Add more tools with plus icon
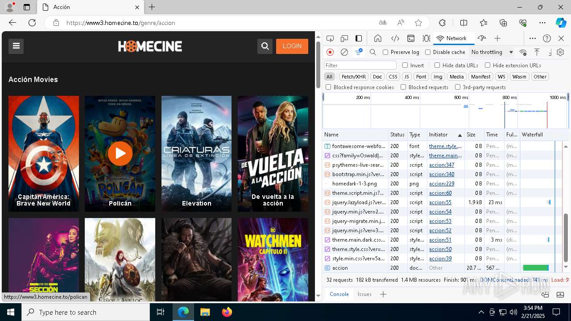 [x=497, y=38]
